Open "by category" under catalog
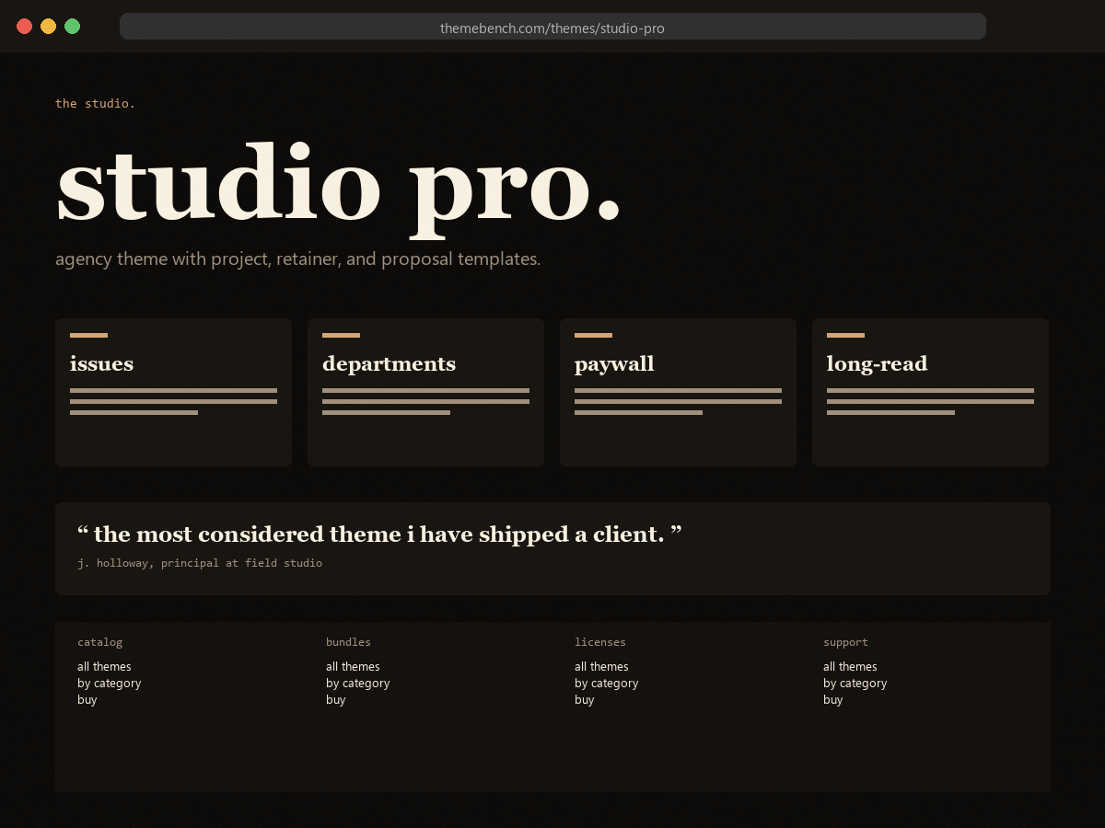The height and width of the screenshot is (828, 1105). (x=109, y=683)
